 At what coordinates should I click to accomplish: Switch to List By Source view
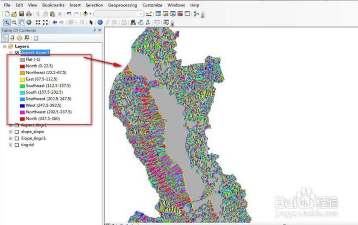click(x=12, y=38)
